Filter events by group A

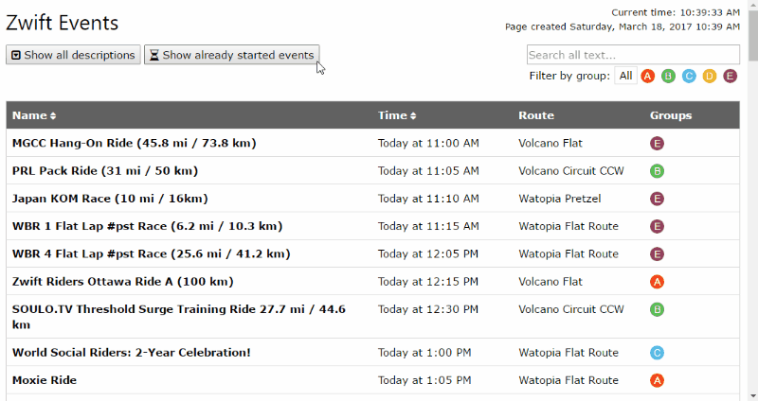[x=647, y=76]
